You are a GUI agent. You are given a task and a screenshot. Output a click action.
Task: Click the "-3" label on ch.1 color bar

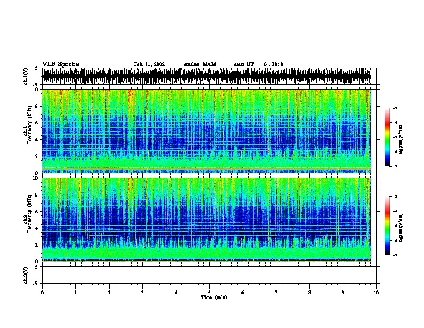point(395,108)
